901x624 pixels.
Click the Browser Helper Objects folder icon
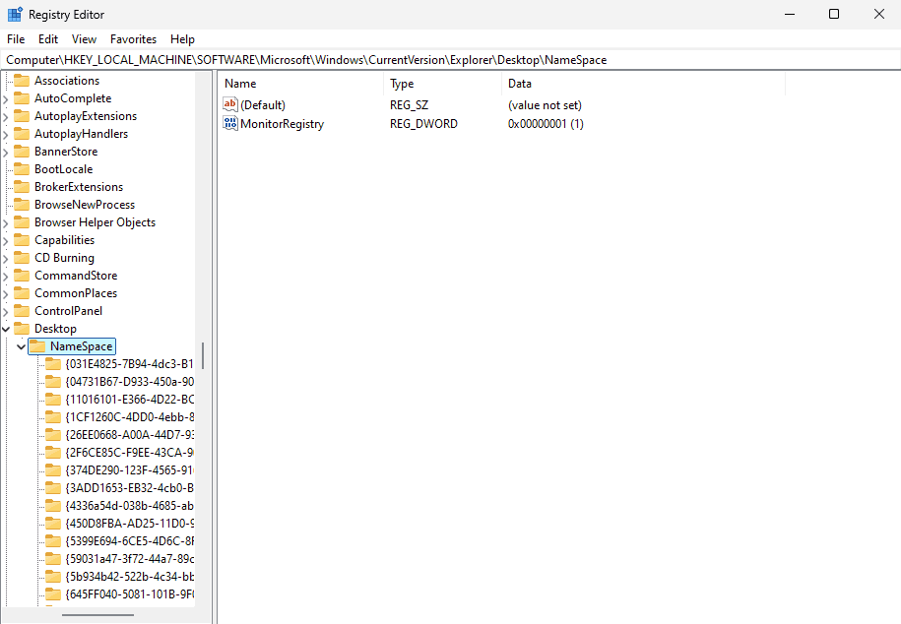tap(22, 222)
